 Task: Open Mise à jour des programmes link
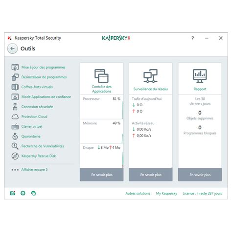click(44, 67)
